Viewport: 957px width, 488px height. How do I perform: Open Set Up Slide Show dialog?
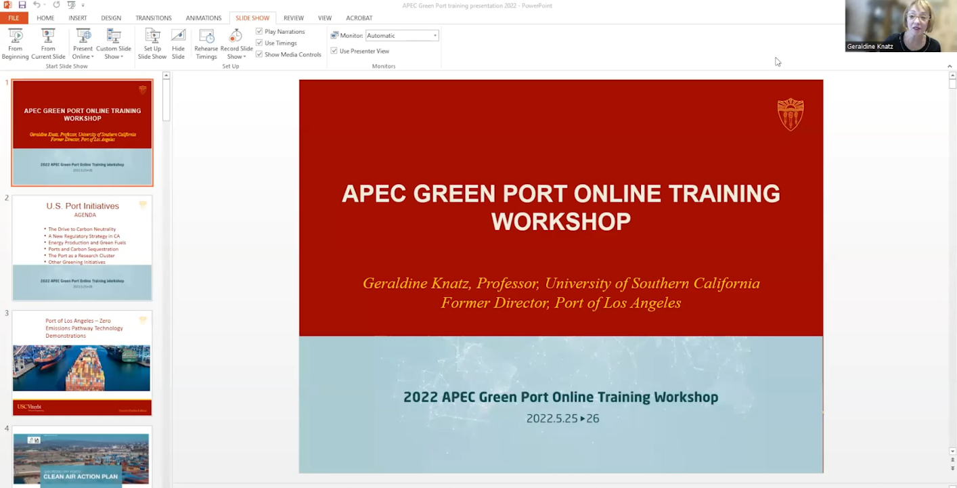pyautogui.click(x=152, y=44)
